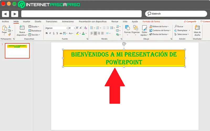Image resolution: width=210 pixels, height=131 pixels.
Task: Toggle bold (N) formatting
Action: [46, 33]
